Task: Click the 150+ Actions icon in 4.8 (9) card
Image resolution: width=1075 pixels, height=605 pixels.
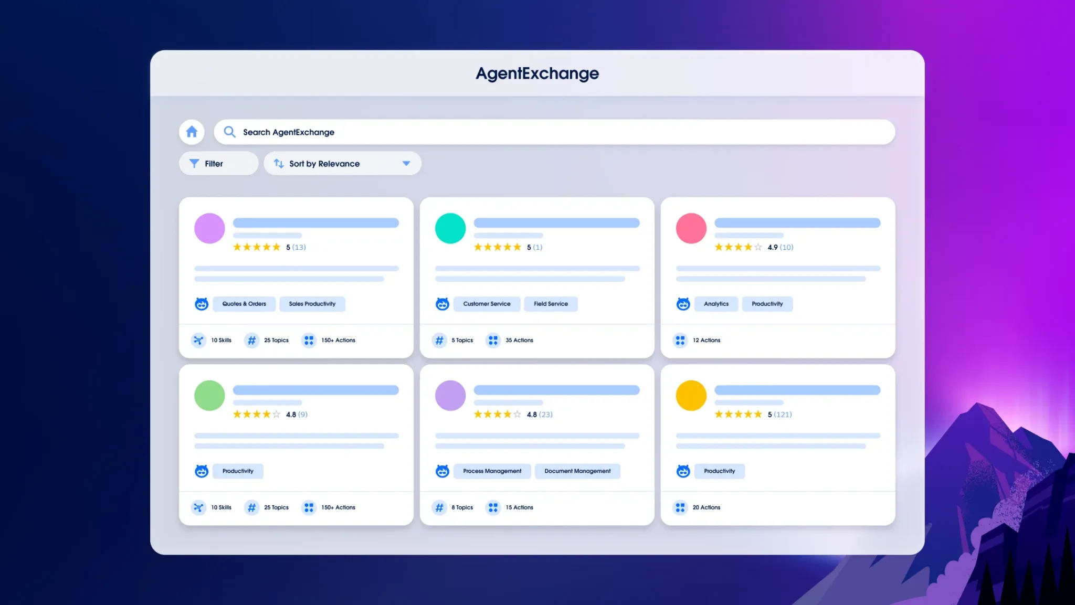Action: (x=309, y=507)
